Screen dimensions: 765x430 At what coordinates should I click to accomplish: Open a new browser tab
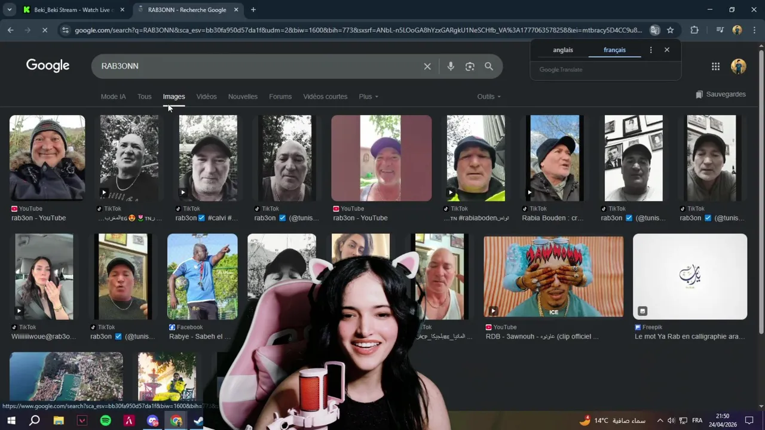pyautogui.click(x=253, y=10)
